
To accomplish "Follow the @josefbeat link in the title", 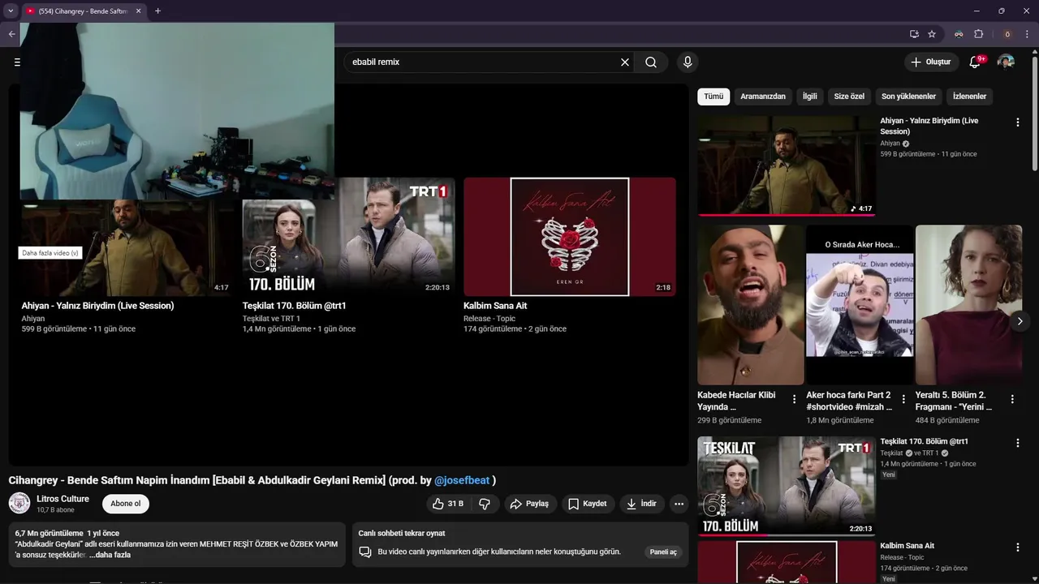I will click(462, 480).
